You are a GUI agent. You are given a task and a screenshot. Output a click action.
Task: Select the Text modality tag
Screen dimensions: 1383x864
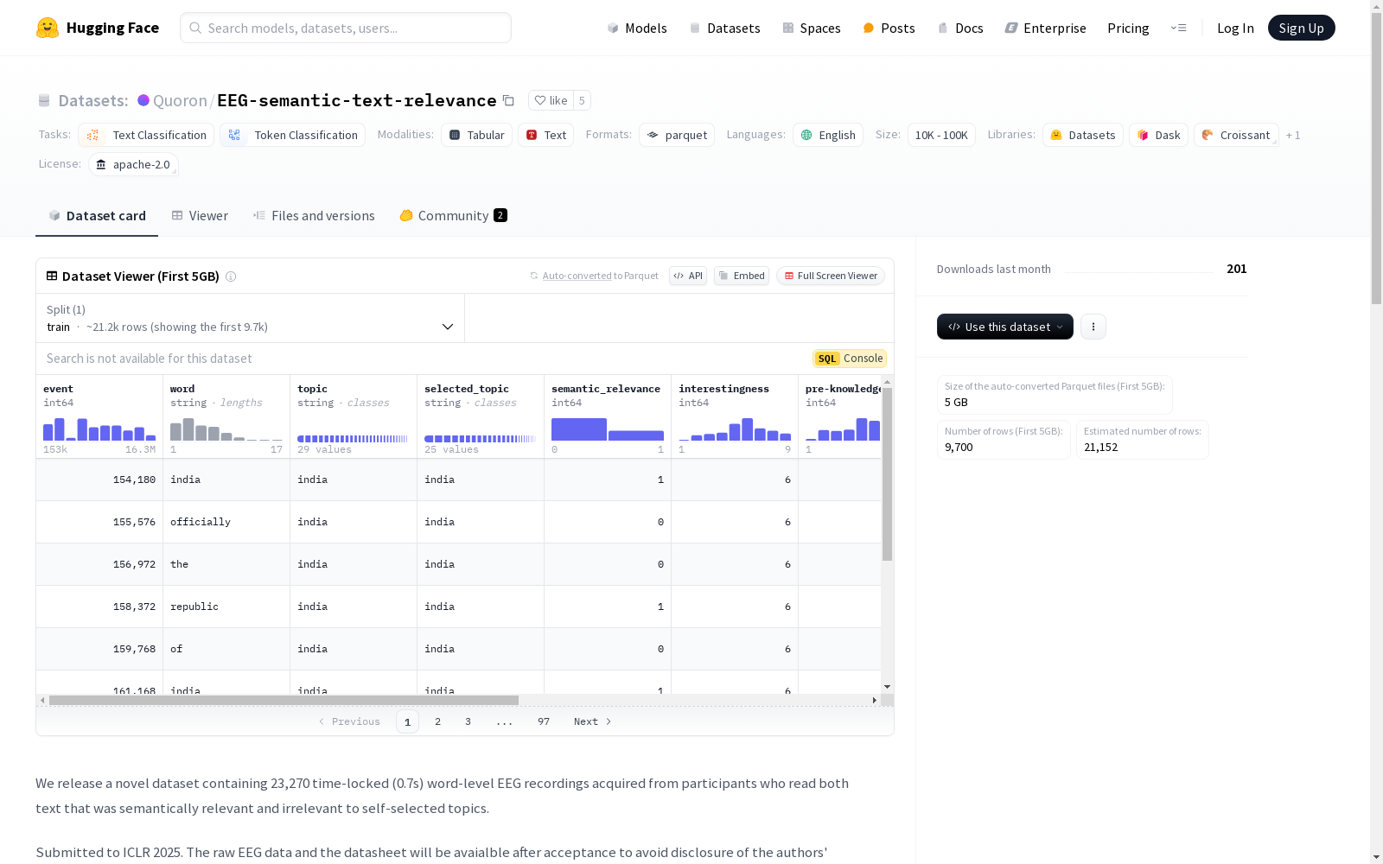[546, 135]
